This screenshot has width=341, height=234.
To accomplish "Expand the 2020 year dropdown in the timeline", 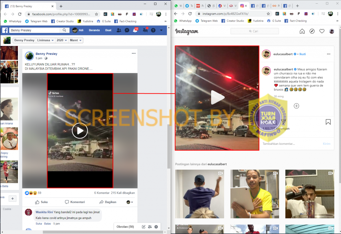I will pos(62,40).
